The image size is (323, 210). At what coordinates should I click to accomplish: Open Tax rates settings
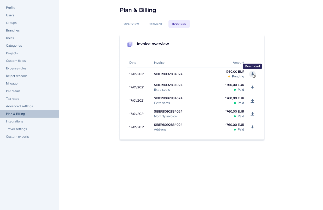pyautogui.click(x=13, y=99)
